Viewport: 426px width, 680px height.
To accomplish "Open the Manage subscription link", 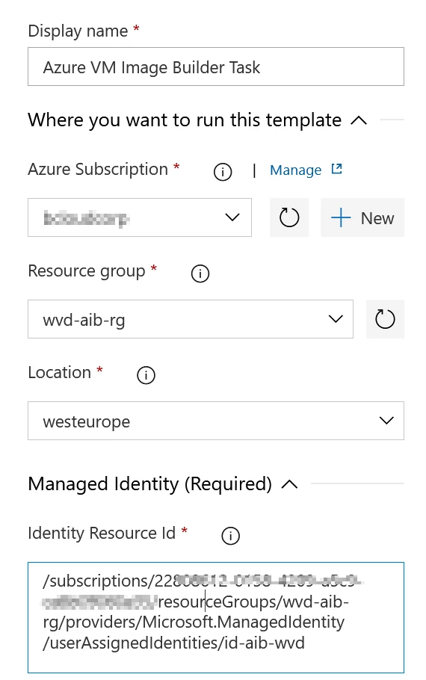I will [295, 170].
